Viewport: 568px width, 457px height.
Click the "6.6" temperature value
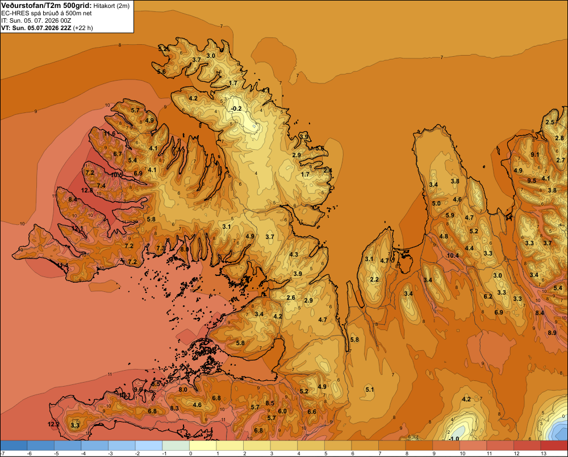click(x=312, y=412)
